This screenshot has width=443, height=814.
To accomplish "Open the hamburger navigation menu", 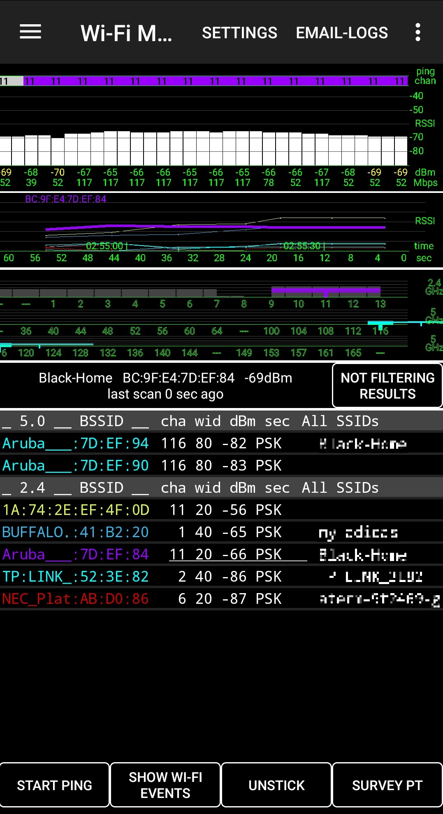I will [x=30, y=32].
